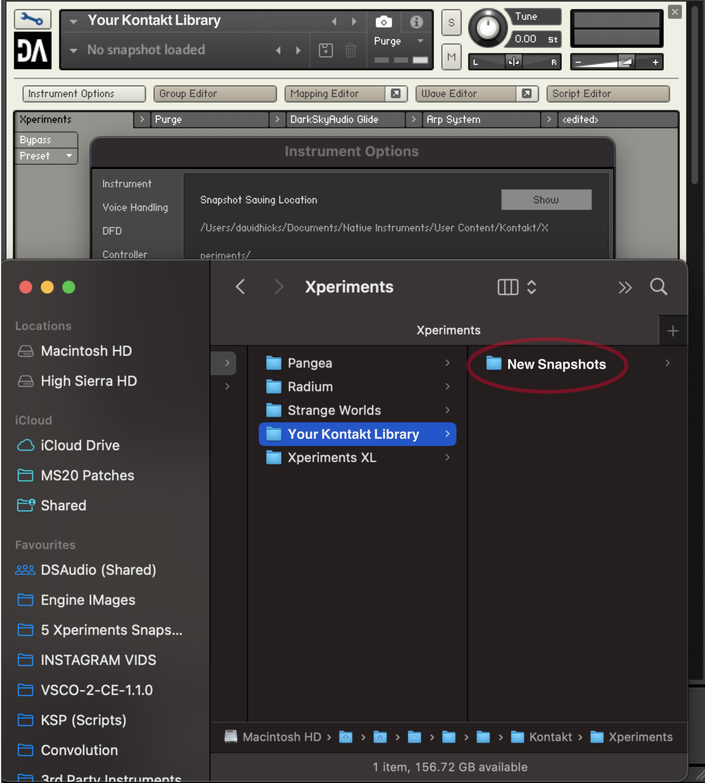Click Finder back navigation arrow
This screenshot has width=705, height=783.
(x=241, y=287)
